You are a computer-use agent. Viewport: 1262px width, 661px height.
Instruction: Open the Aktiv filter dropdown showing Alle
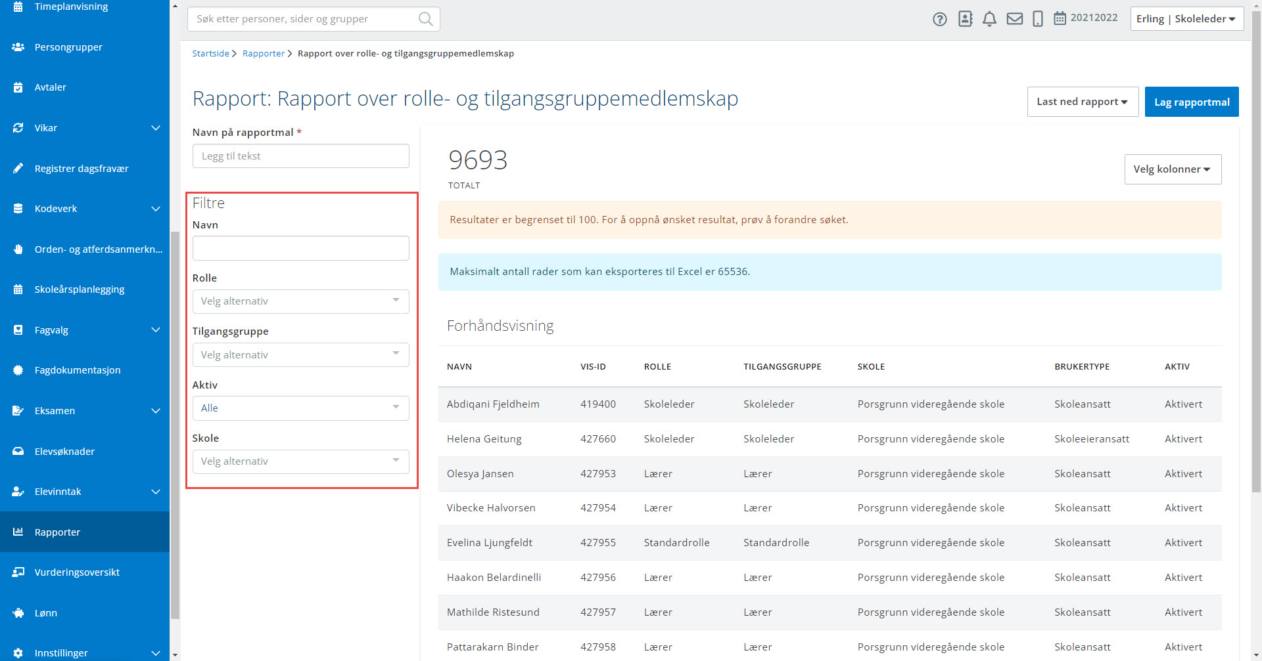point(300,408)
